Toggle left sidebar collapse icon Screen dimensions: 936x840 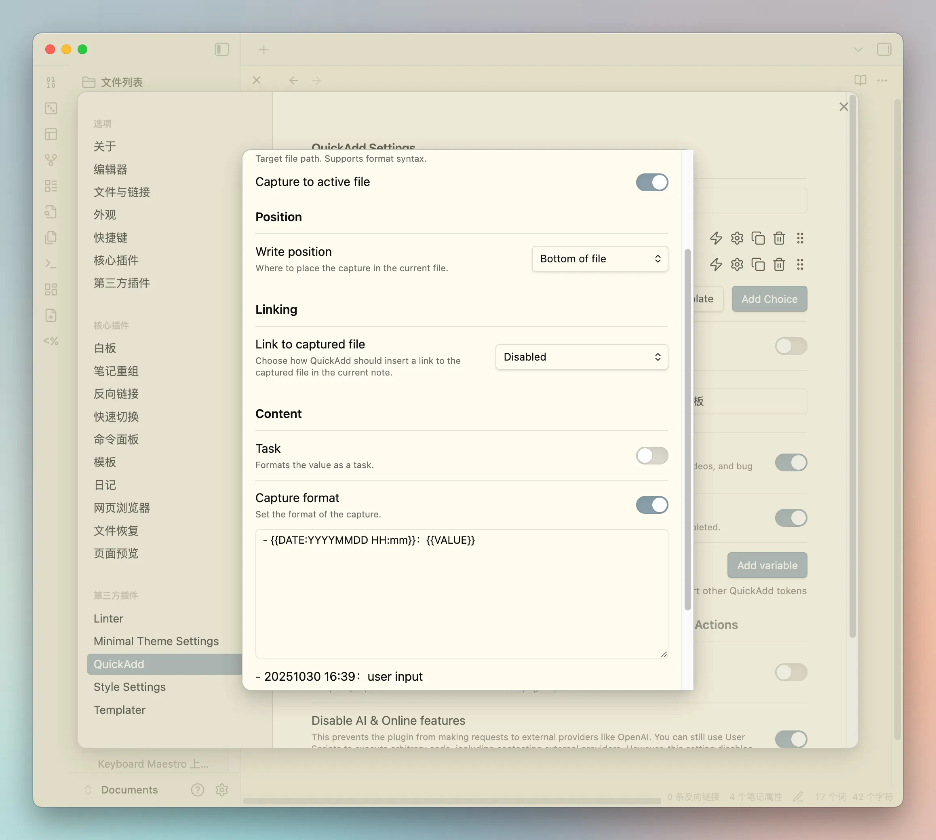pos(222,49)
